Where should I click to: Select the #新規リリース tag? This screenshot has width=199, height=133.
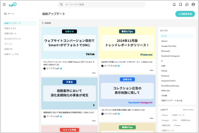(x=178, y=115)
